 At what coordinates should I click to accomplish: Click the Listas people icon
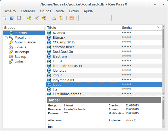point(11,61)
